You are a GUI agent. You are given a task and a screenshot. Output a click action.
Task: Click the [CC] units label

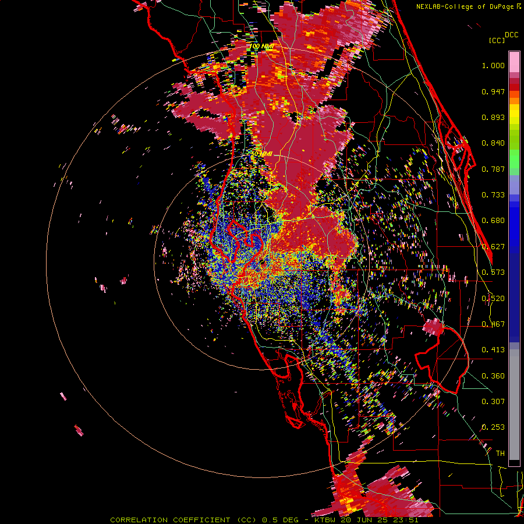click(x=497, y=40)
